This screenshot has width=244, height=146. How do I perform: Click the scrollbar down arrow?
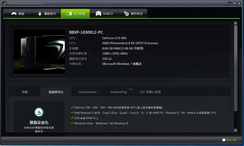click(236, 130)
